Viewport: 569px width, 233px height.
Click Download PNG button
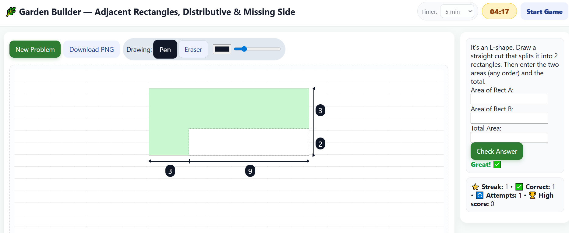(x=92, y=49)
